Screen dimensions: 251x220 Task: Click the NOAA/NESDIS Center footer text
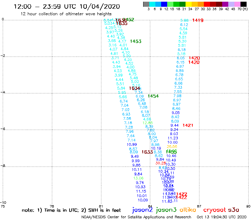point(136,217)
